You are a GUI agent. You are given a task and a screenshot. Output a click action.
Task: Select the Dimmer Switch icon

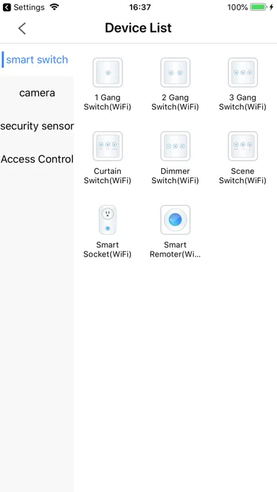(x=175, y=146)
